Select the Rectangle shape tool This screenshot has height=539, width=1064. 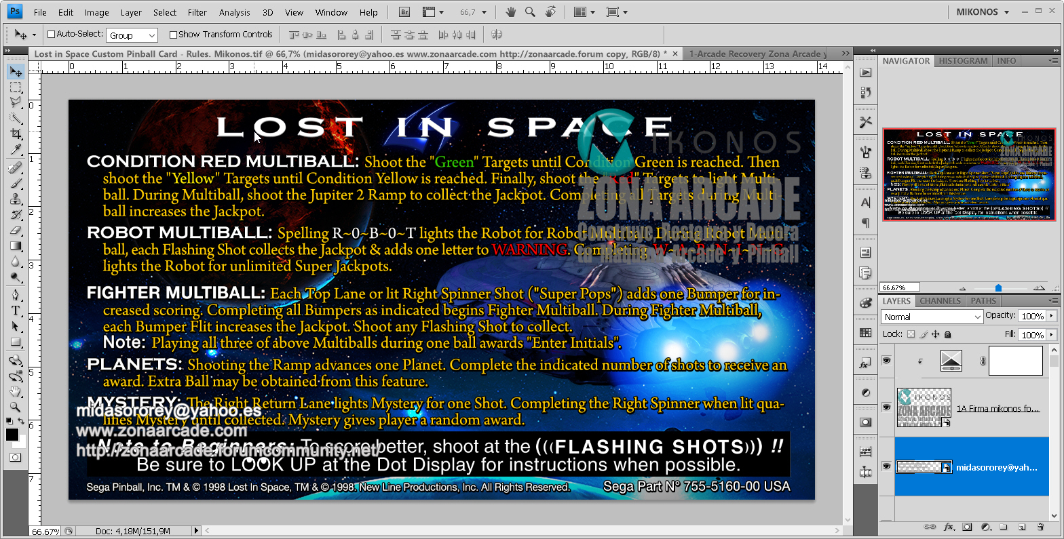[x=15, y=342]
